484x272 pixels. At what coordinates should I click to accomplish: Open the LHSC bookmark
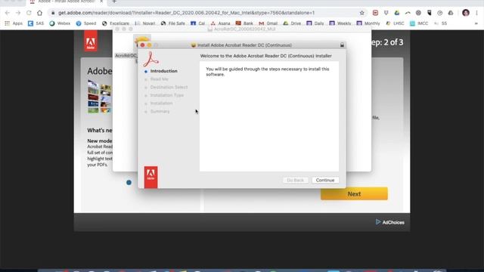point(395,23)
